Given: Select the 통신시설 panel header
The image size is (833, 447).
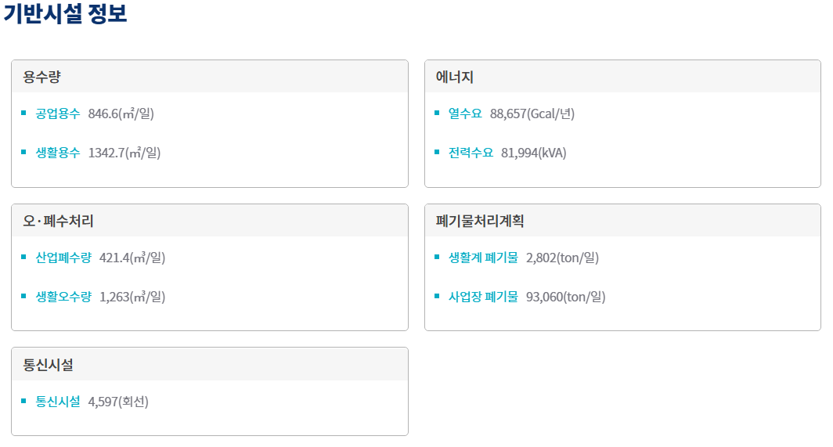Looking at the screenshot, I should point(210,365).
